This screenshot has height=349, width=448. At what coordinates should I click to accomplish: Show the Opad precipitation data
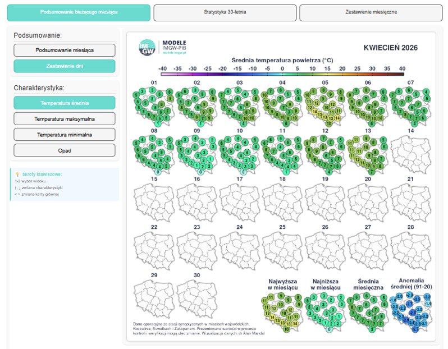tap(65, 150)
